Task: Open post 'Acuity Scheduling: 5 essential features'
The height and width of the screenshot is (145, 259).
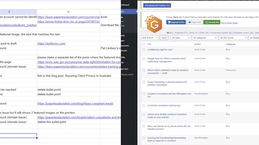Action: coord(167,83)
